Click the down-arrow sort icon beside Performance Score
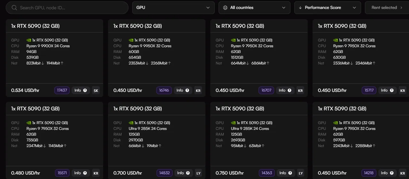Image resolution: width=409 pixels, height=179 pixels. (x=300, y=8)
